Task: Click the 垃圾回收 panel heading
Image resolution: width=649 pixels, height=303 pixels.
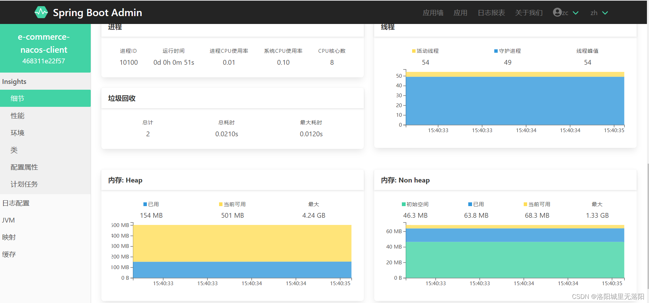Action: pos(122,98)
